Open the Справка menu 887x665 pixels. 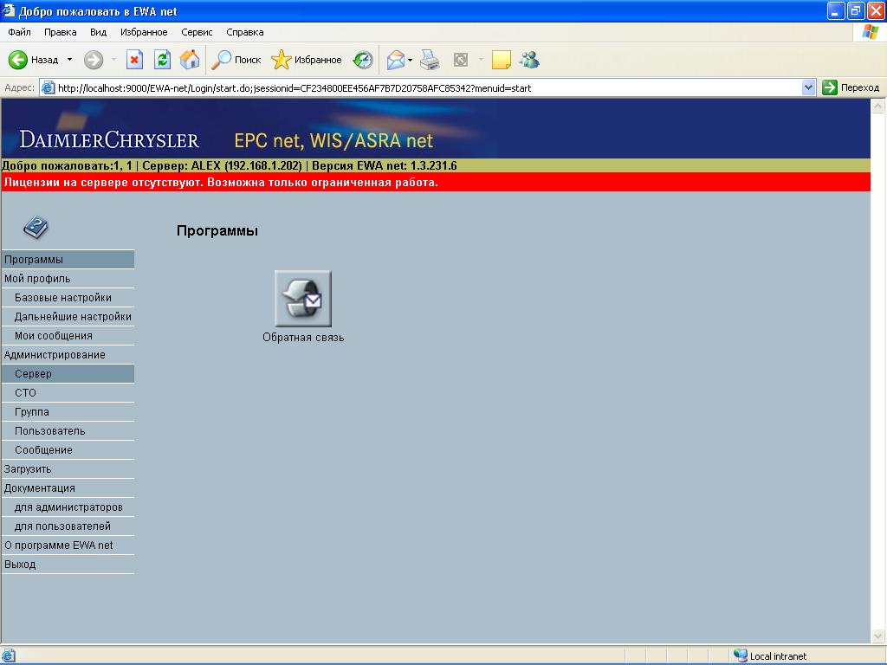pyautogui.click(x=245, y=32)
